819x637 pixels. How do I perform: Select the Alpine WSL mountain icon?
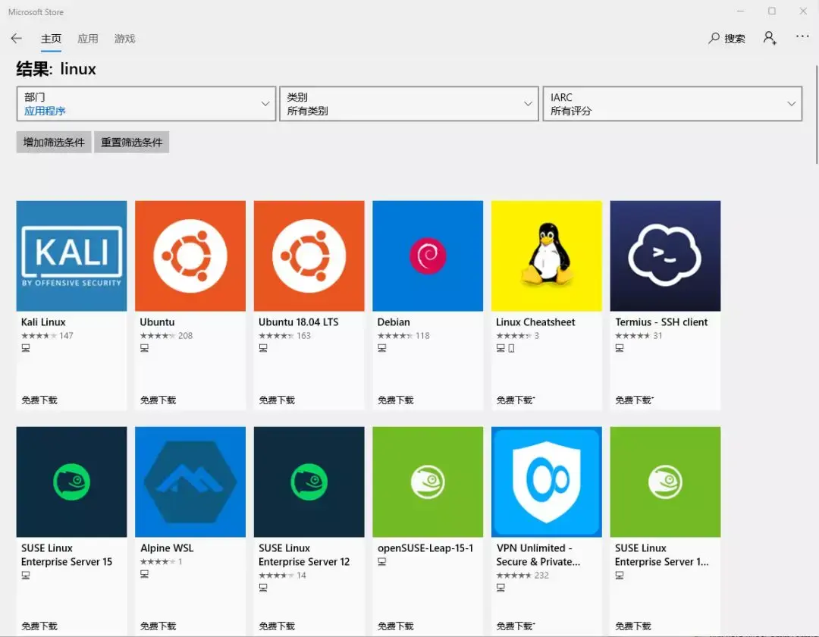[190, 482]
